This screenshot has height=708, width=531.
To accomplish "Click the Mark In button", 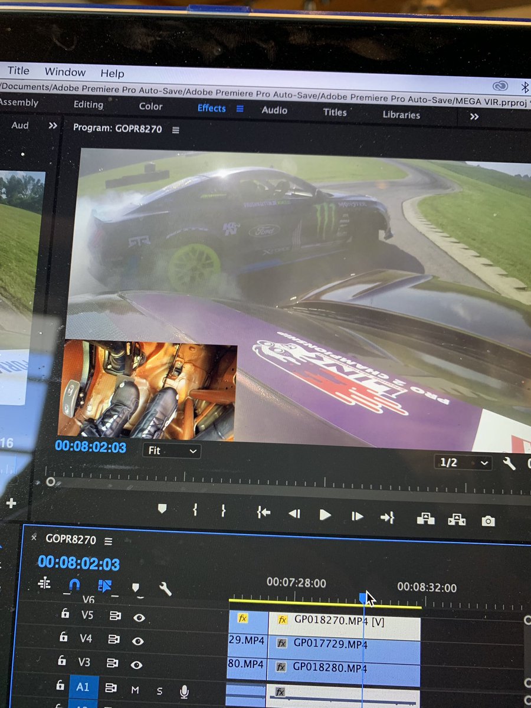I will click(x=195, y=510).
